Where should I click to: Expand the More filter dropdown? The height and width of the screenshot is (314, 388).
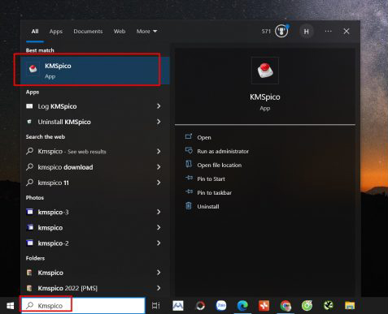tap(146, 32)
